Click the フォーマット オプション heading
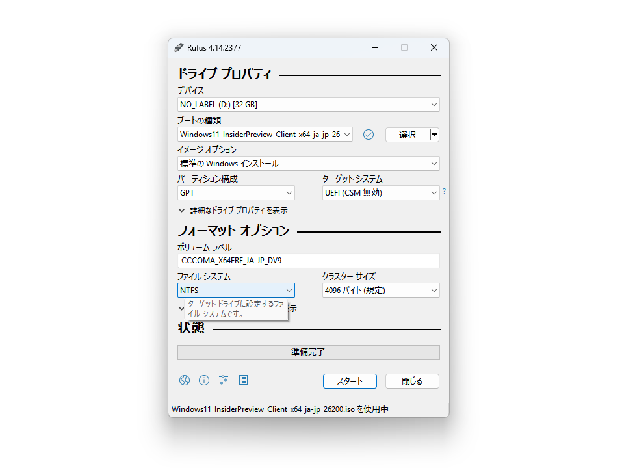This screenshot has height=468, width=624. click(x=233, y=231)
